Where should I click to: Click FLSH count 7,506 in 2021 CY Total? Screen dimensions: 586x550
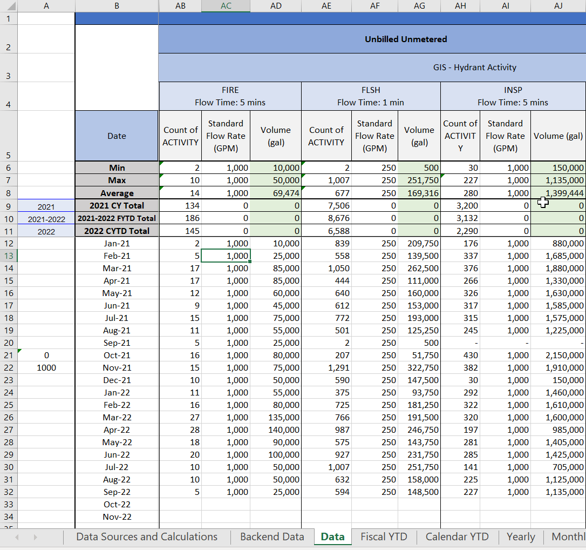(326, 206)
